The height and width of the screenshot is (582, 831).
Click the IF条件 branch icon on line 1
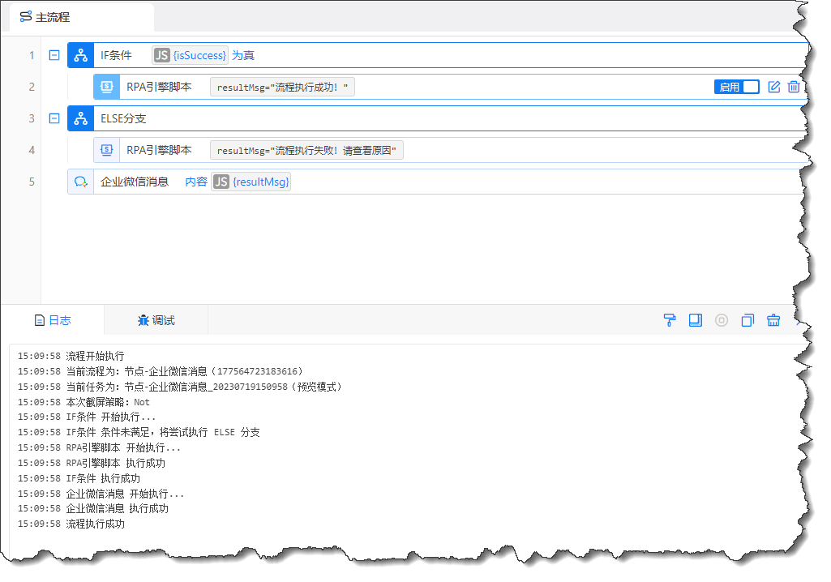80,55
